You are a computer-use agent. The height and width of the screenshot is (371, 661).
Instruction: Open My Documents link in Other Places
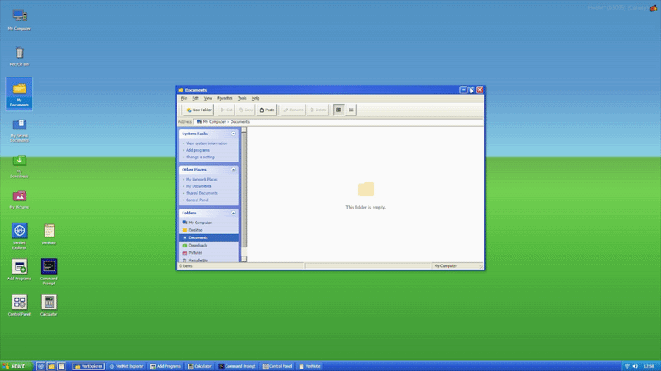(198, 186)
